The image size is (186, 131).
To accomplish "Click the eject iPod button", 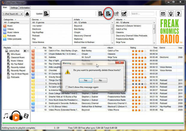I will click(x=27, y=14).
